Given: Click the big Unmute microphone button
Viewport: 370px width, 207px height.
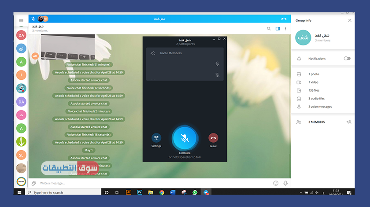Looking at the screenshot, I should [185, 138].
